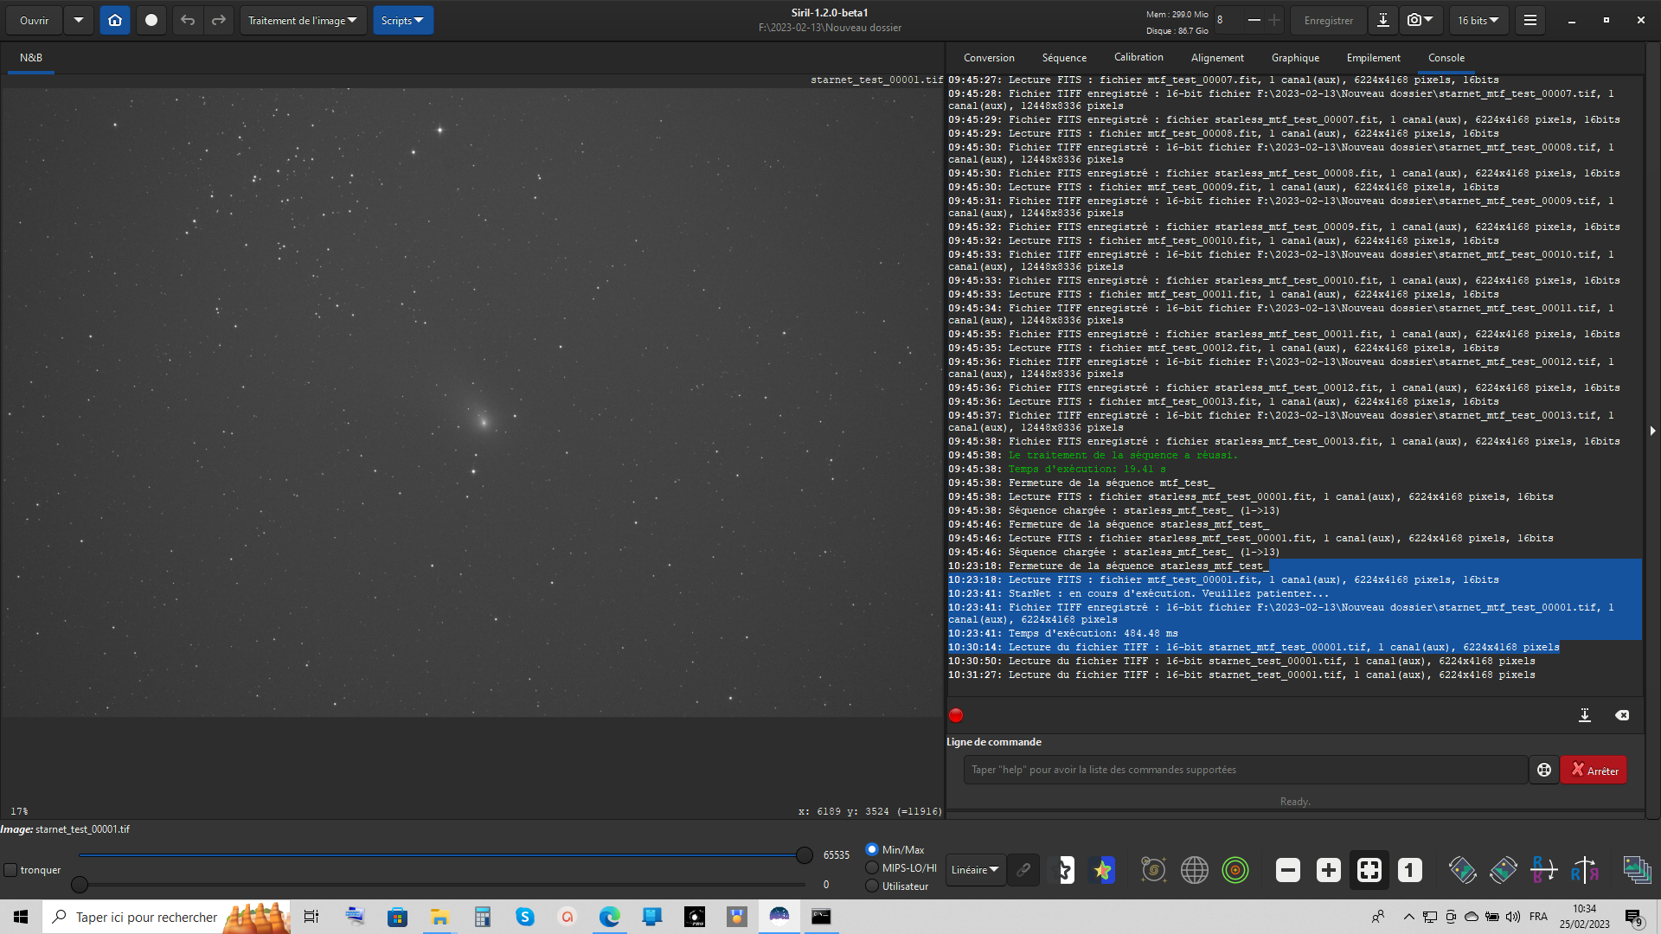Open the Linéaire display mode dropdown

[975, 870]
